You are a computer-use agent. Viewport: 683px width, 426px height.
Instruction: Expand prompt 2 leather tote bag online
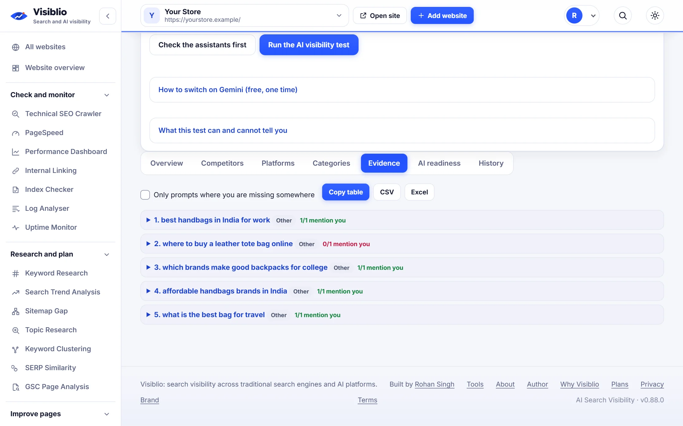point(402,244)
